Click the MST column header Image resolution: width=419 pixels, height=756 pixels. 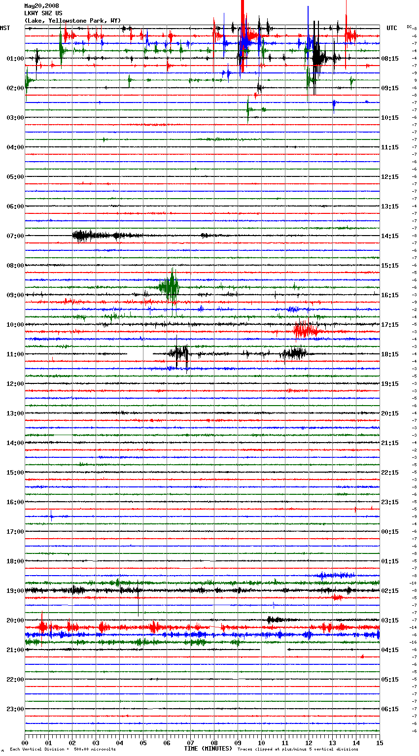coord(5,28)
